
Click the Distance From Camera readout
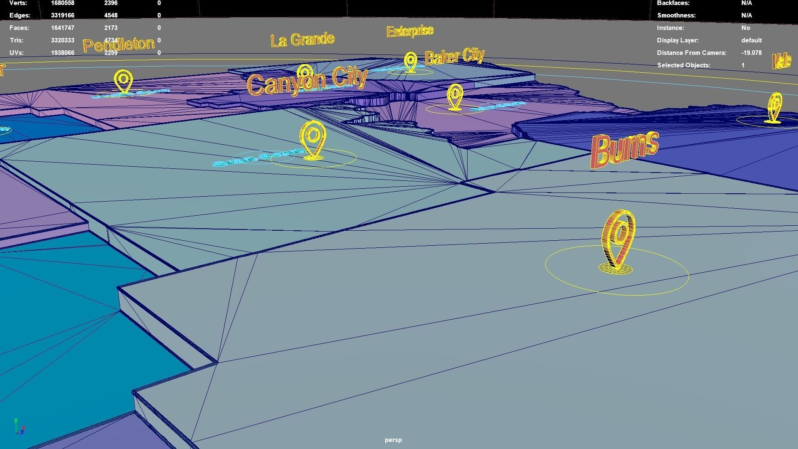click(x=751, y=53)
